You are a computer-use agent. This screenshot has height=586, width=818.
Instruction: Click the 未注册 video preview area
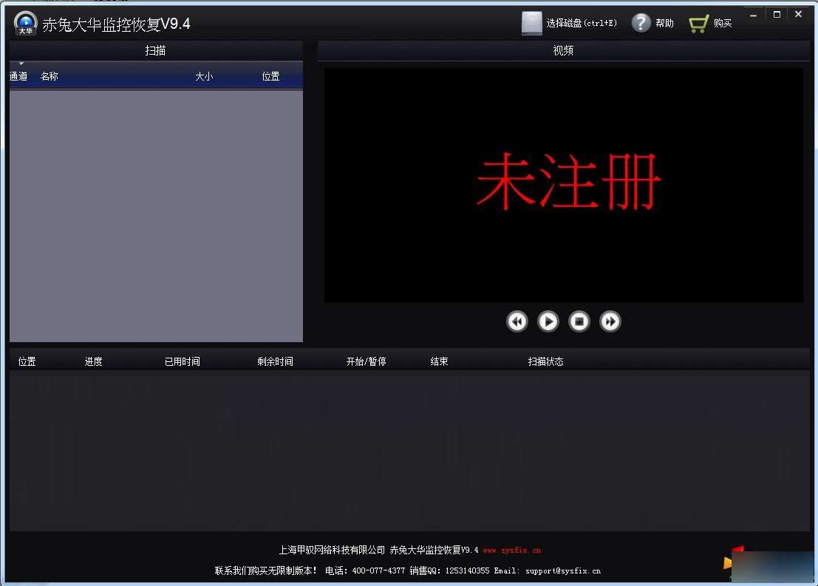click(x=563, y=185)
